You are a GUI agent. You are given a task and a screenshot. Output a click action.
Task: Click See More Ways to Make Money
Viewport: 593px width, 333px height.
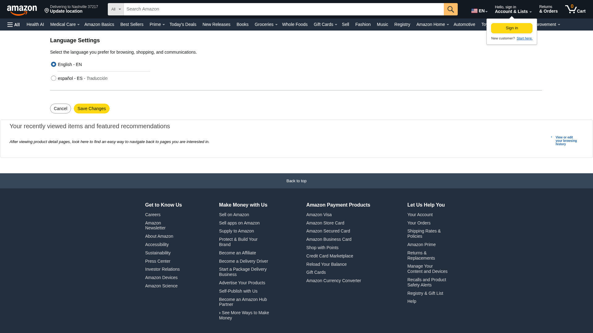coord(244,315)
